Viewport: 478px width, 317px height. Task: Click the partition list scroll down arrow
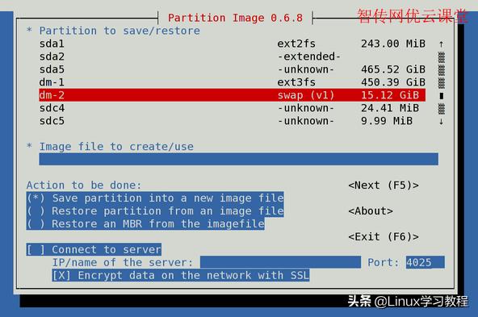441,122
